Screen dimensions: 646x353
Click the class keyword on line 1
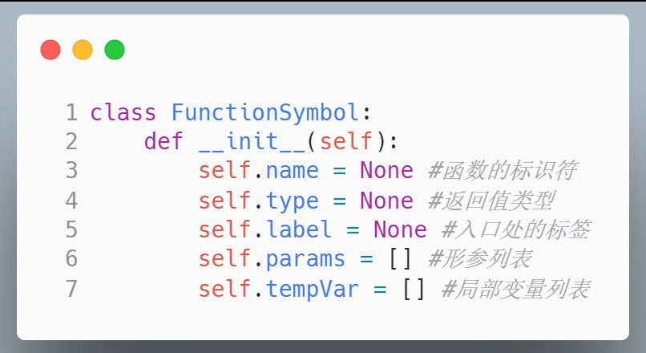pos(123,112)
